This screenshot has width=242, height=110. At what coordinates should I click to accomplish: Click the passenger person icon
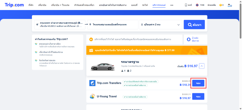pyautogui.click(x=142, y=24)
